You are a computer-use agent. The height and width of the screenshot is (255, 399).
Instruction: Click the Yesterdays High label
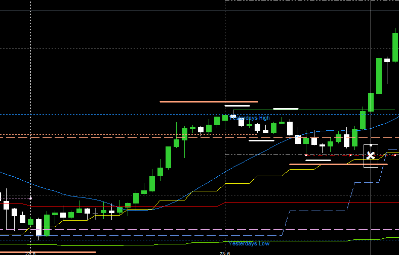click(x=251, y=118)
